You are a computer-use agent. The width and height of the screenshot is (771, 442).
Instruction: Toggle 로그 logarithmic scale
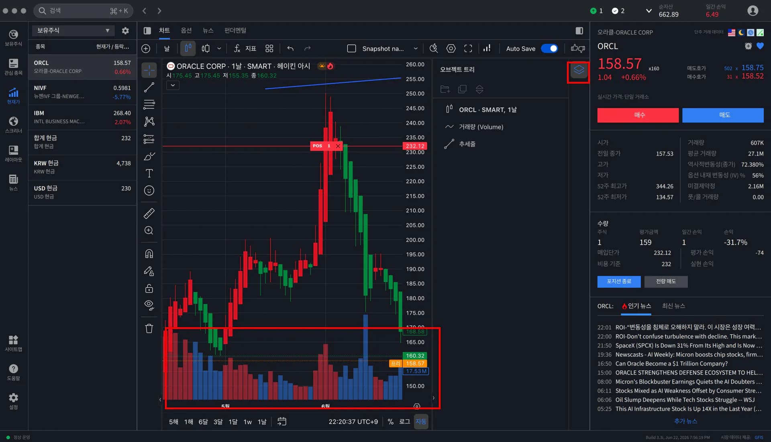[x=404, y=422]
